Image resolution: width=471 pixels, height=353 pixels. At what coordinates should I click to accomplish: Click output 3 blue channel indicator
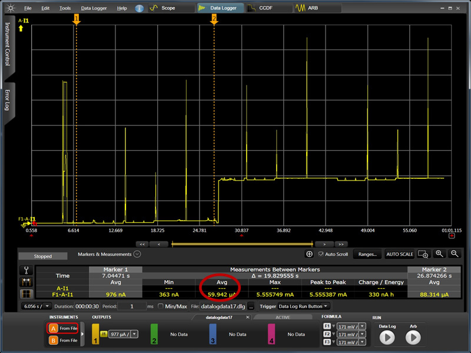tap(213, 334)
